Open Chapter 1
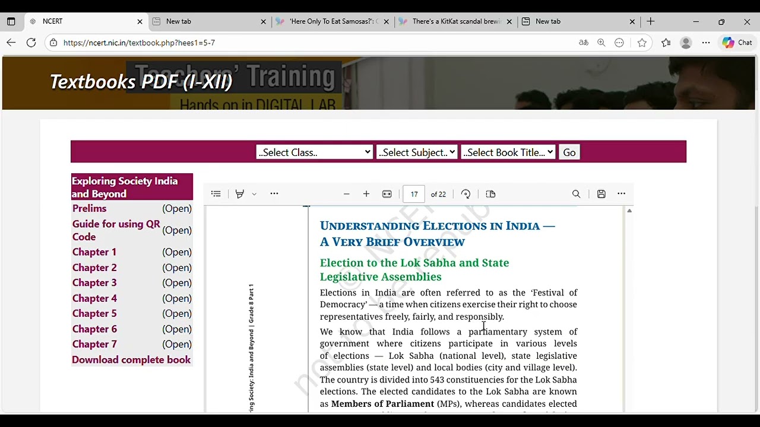 (94, 252)
